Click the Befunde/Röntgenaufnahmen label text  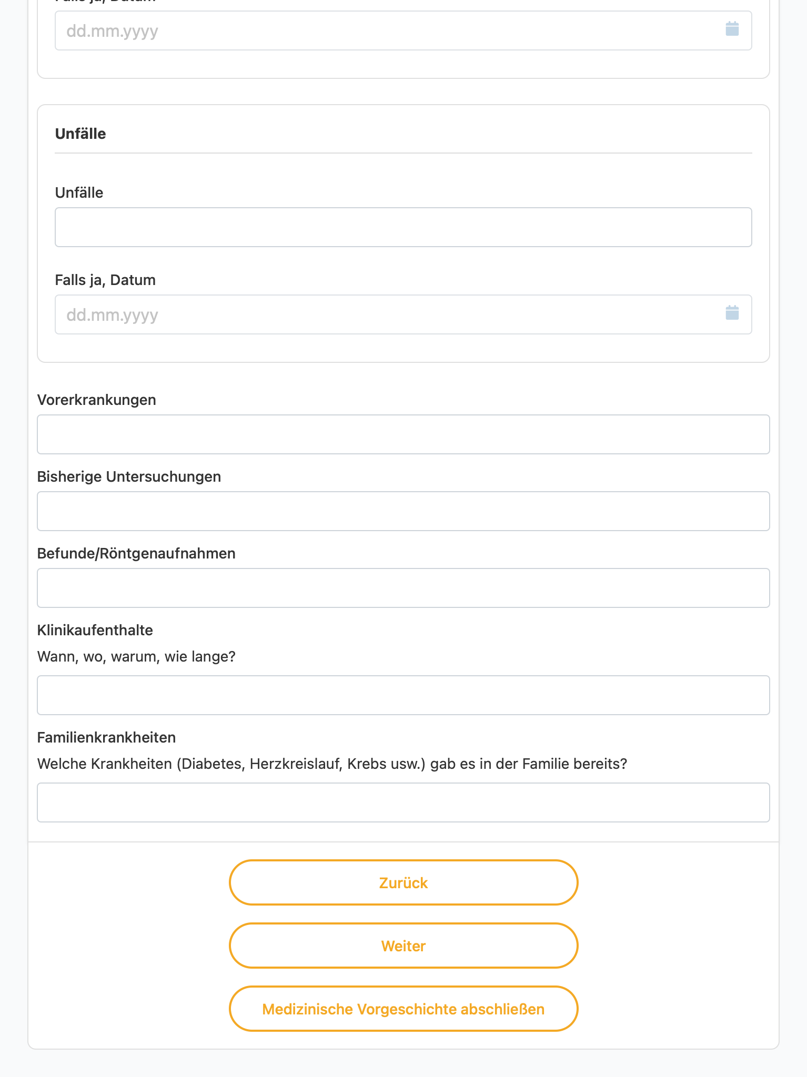(136, 553)
